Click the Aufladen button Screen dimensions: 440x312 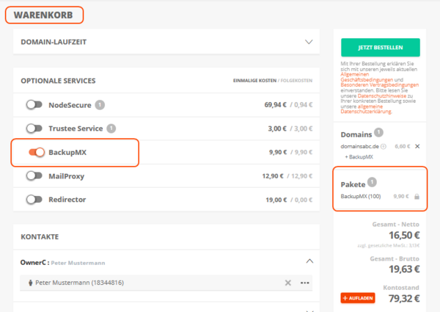click(x=358, y=298)
